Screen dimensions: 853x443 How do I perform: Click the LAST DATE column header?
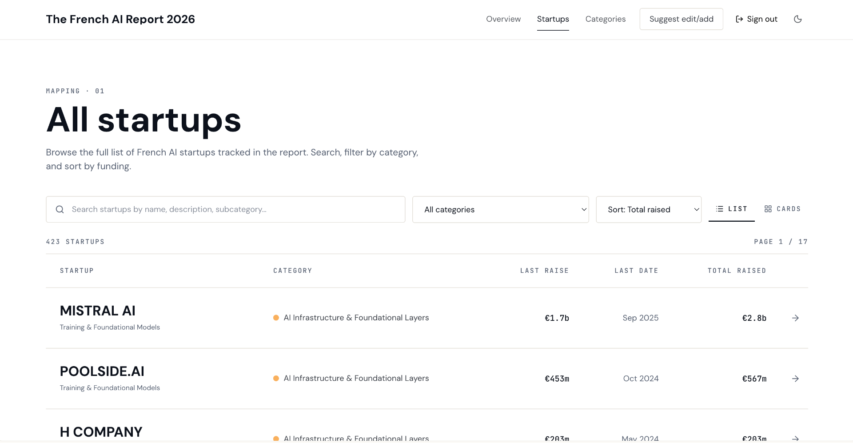click(637, 271)
